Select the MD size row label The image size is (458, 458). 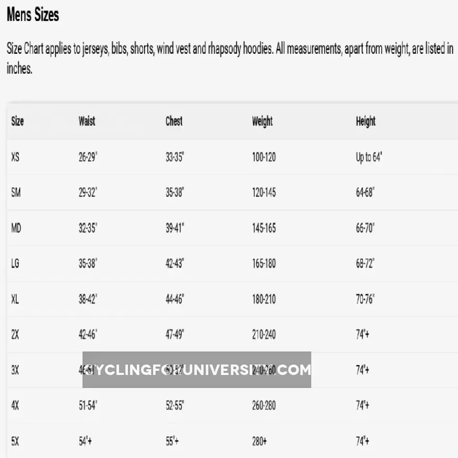(16, 228)
